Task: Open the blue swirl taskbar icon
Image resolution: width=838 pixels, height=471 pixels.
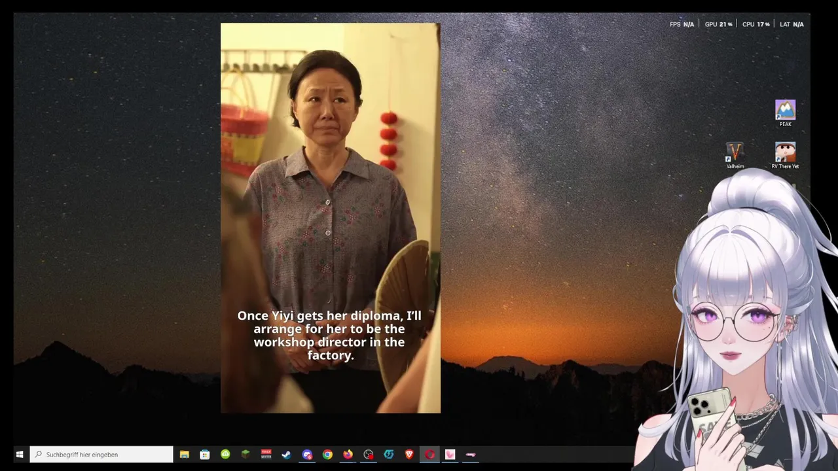Action: pos(389,454)
